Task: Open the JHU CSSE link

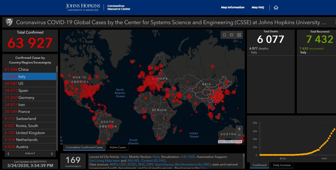Action: [x=187, y=157]
